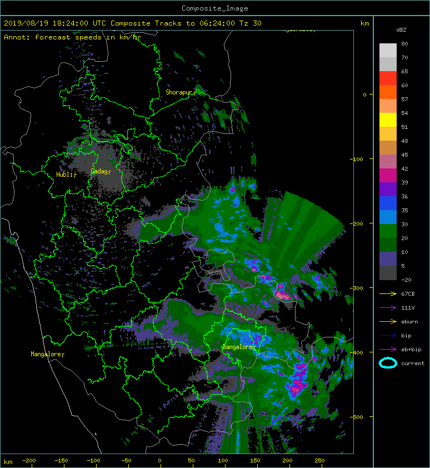Click the '-50' horizontal axis tick label
Screen dimensions: 430x468
(126, 461)
